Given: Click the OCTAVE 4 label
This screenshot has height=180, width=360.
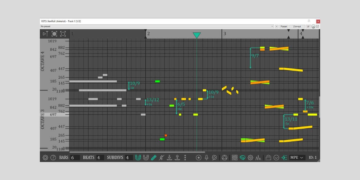Looking at the screenshot, I should (x=43, y=61).
